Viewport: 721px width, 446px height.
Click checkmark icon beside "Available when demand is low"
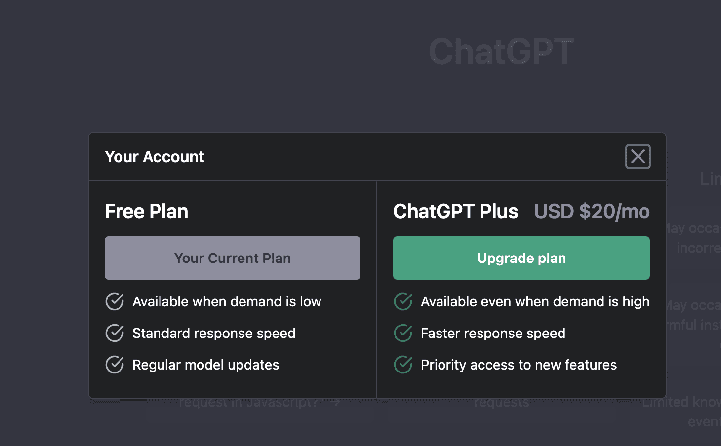click(115, 301)
